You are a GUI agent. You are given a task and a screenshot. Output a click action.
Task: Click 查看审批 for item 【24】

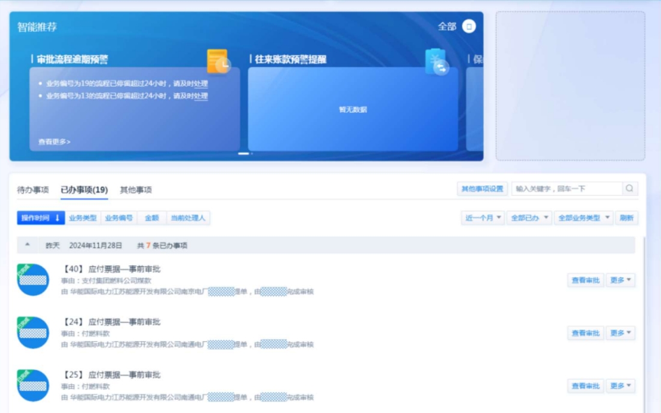(585, 333)
